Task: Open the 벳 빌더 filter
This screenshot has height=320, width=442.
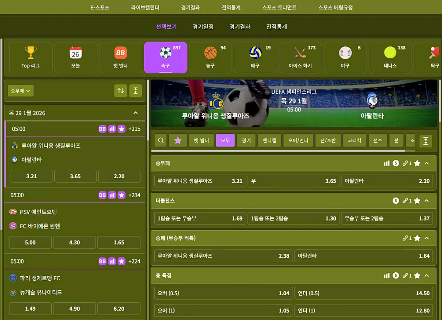Action: (x=202, y=140)
